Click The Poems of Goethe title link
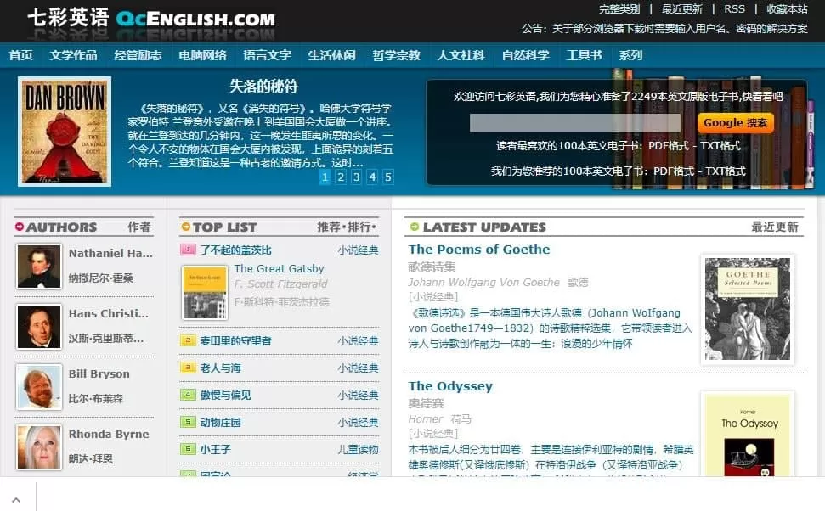This screenshot has width=825, height=511. point(478,250)
